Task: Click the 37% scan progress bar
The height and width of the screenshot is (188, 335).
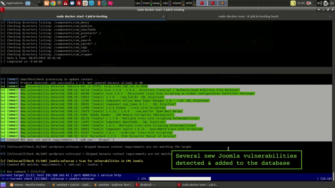Action: coord(180,179)
